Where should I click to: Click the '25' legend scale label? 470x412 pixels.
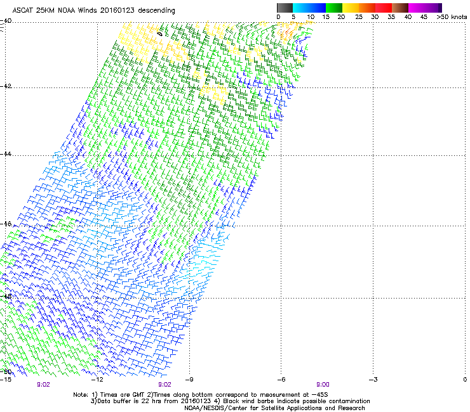coord(358,17)
